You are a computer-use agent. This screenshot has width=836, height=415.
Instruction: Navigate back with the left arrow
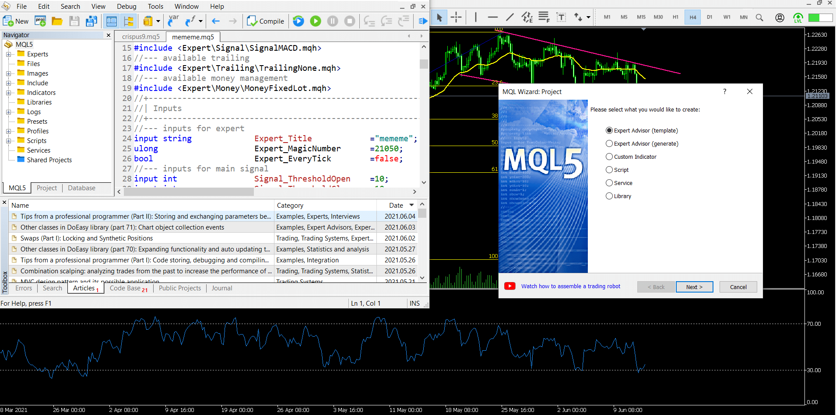coord(216,21)
